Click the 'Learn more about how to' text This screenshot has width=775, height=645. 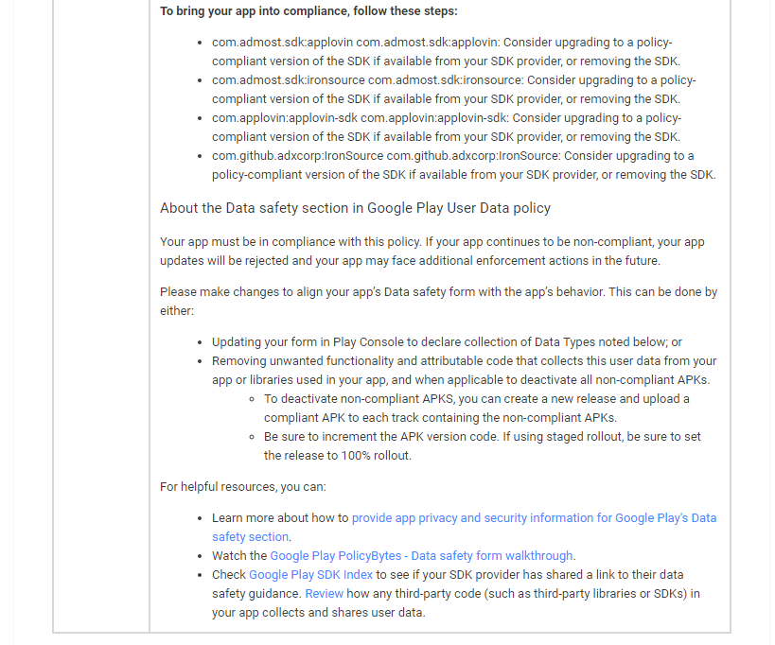point(280,518)
